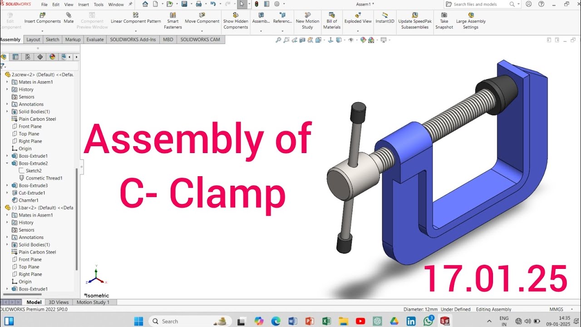This screenshot has width=581, height=327.
Task: Click Zoom to Fit in view toolbar
Action: [x=279, y=40]
